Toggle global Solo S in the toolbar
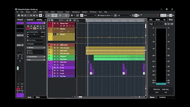Screen dimensions: 190x107 25,15
